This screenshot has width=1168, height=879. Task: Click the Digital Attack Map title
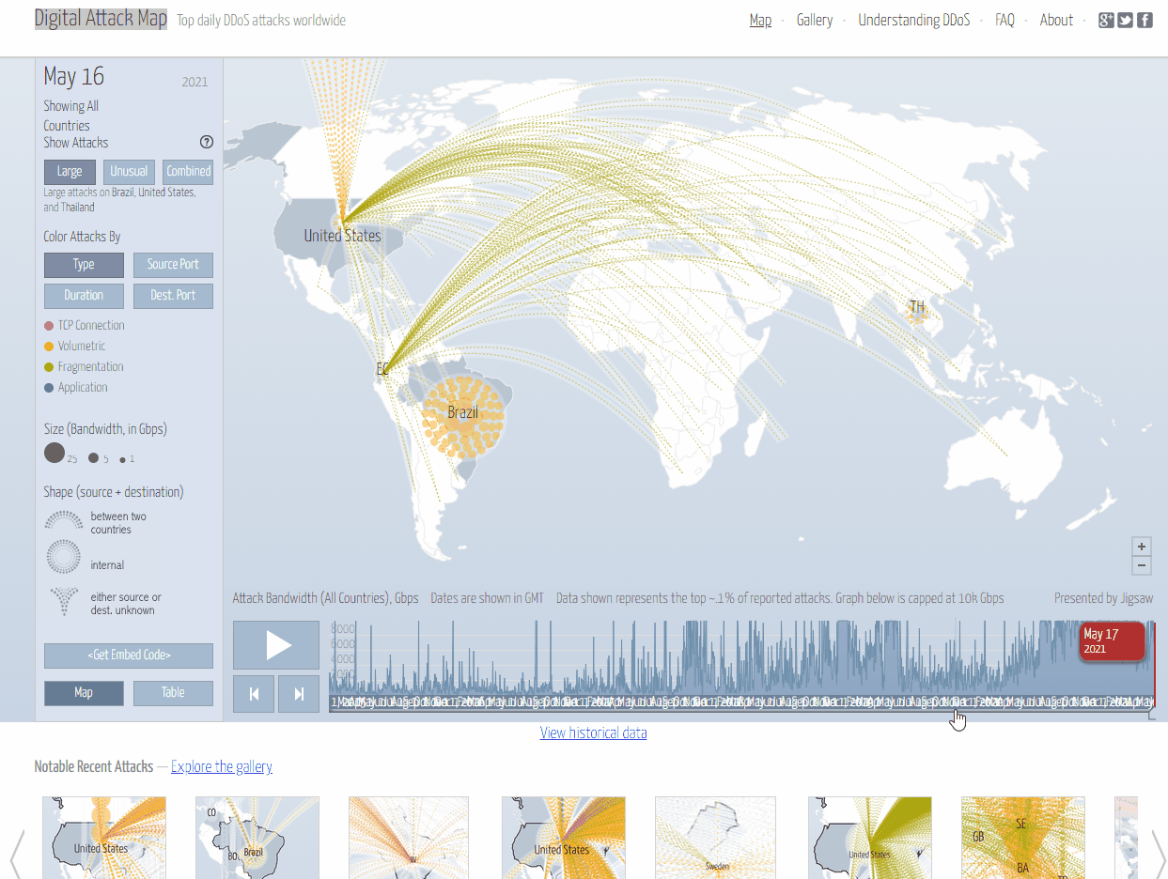(x=101, y=19)
